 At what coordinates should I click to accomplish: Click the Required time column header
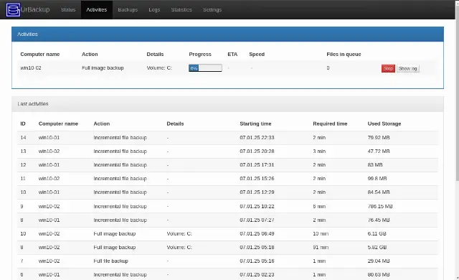click(330, 123)
